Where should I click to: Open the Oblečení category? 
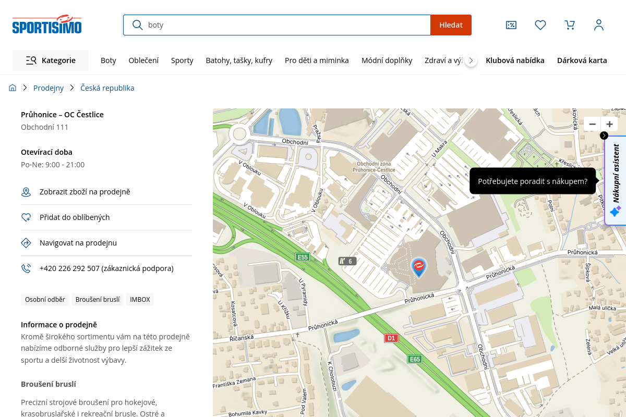tap(143, 60)
